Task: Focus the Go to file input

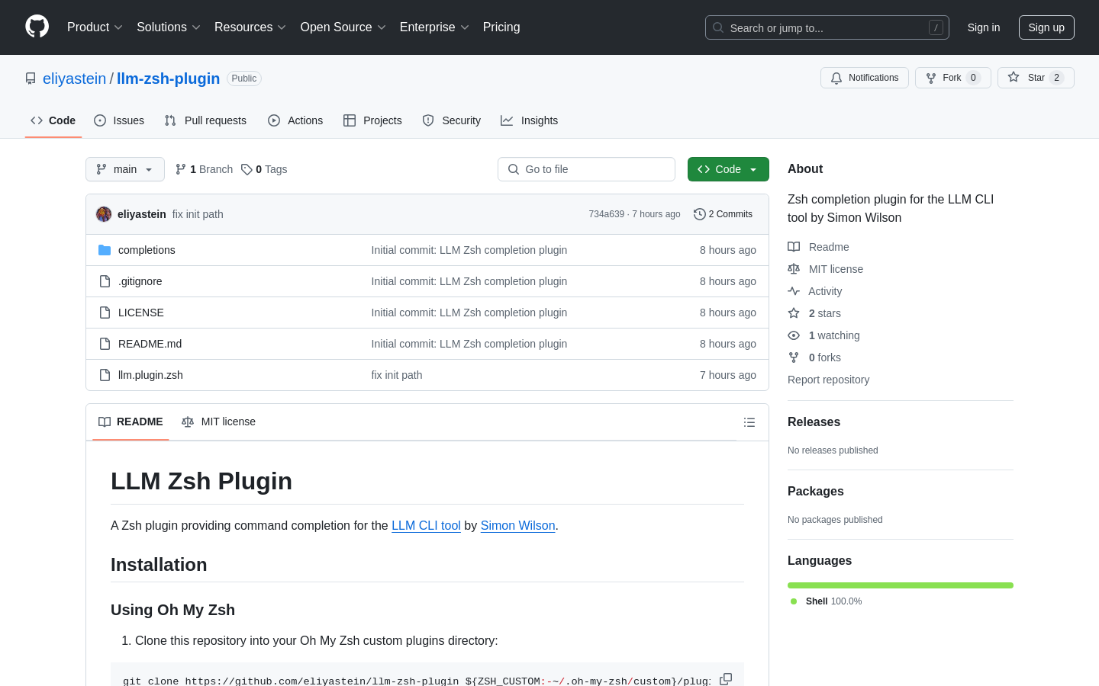Action: (x=586, y=169)
